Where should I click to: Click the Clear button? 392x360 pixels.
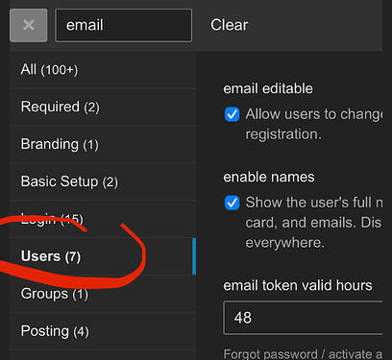click(x=229, y=25)
